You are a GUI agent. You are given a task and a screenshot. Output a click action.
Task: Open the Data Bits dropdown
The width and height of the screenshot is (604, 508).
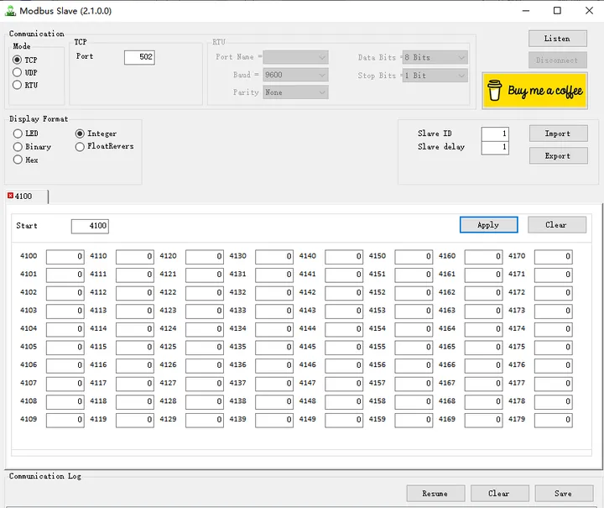(435, 57)
